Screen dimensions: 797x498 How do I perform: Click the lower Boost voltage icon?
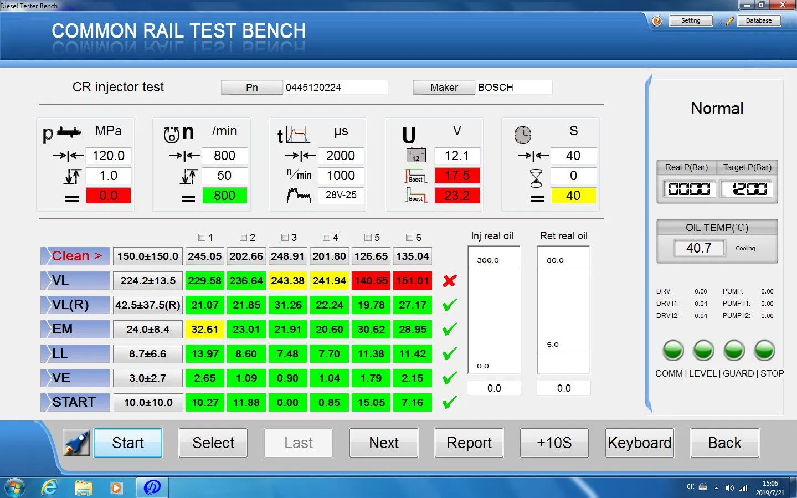415,196
